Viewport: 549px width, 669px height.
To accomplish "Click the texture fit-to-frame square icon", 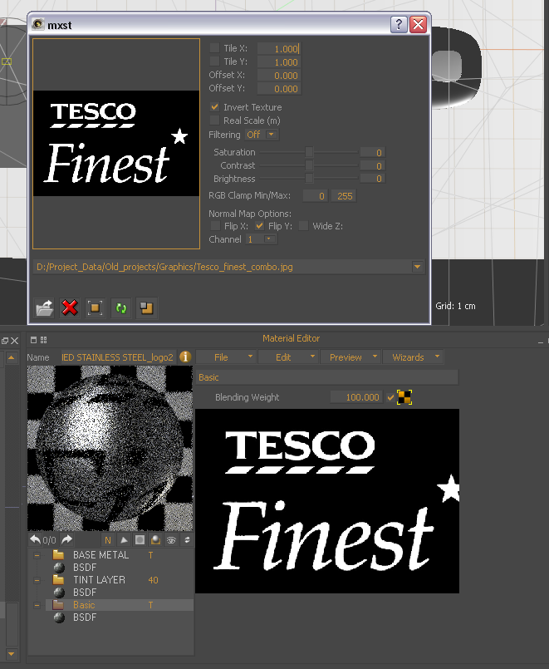I will (x=95, y=307).
